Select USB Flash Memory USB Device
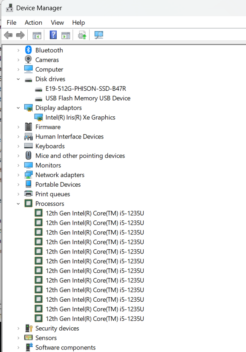Screen dimensions: 246x352 point(88,98)
